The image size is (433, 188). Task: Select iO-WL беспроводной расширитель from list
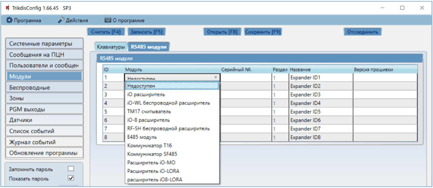click(168, 103)
